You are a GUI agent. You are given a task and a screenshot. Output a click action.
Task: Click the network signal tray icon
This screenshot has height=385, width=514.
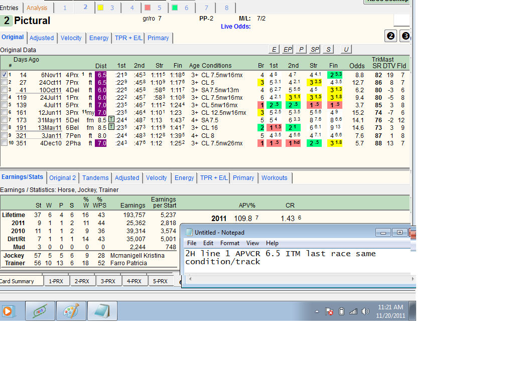[x=353, y=311]
